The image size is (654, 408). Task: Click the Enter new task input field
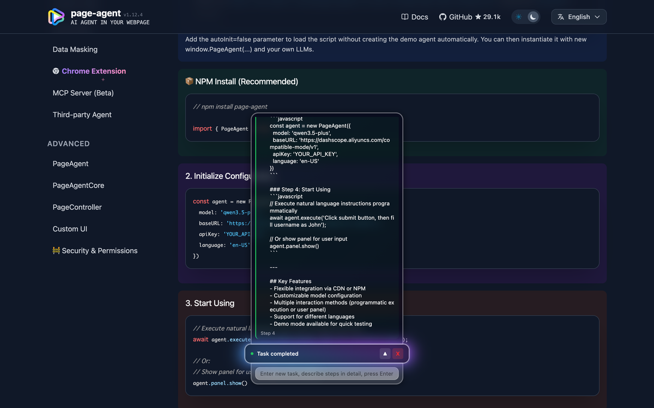(327, 374)
